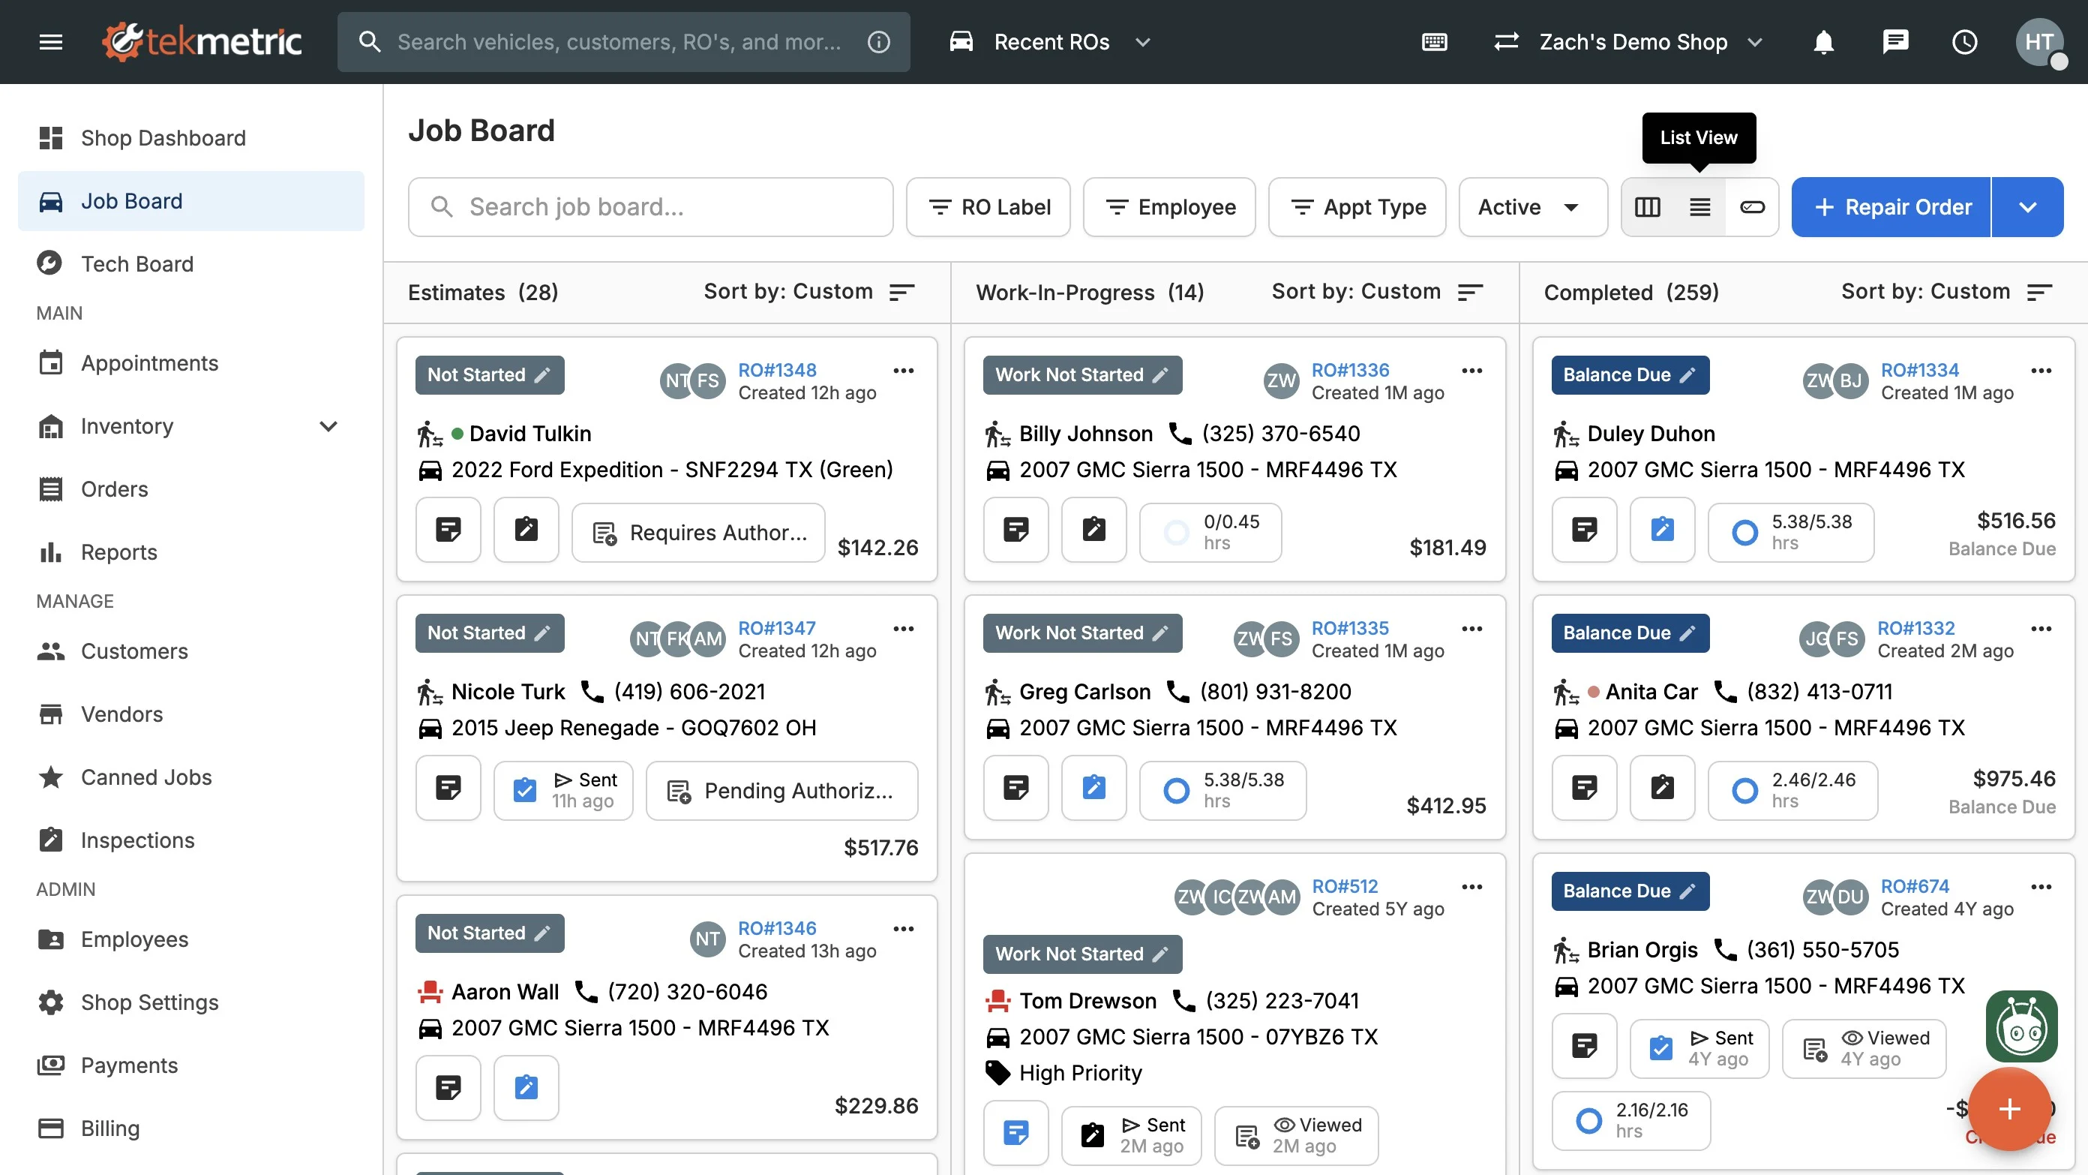Open Canned Jobs in sidebar
The height and width of the screenshot is (1175, 2088).
146,777
